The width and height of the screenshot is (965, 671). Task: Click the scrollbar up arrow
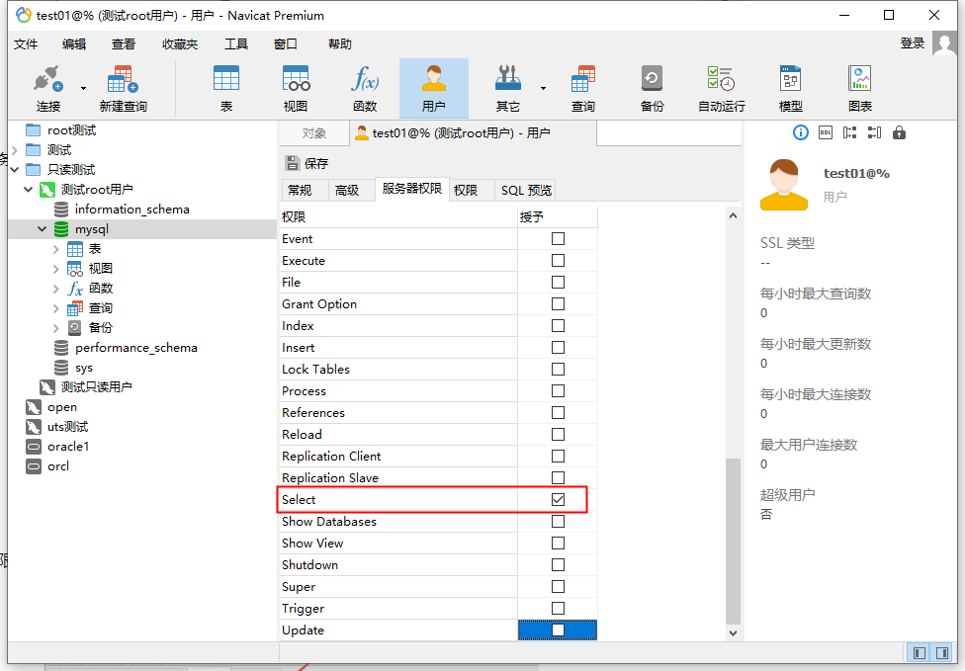coord(733,215)
